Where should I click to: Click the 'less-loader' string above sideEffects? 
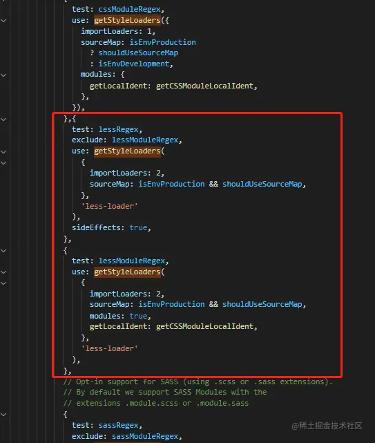pos(109,206)
